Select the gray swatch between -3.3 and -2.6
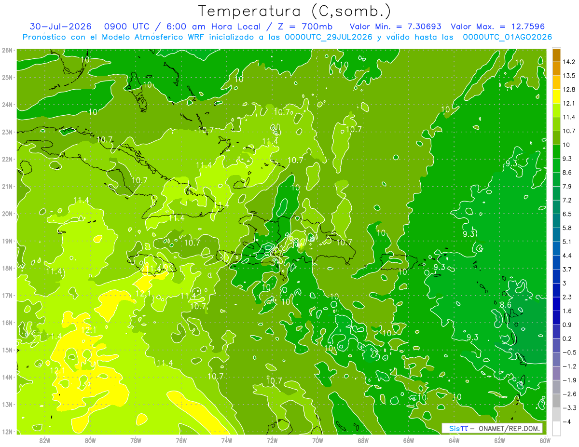This screenshot has height=447, width=579. (x=556, y=401)
